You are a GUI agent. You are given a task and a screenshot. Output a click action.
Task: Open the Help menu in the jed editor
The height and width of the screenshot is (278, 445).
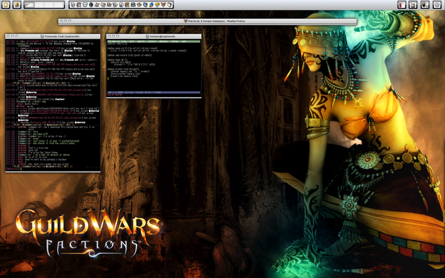(x=184, y=42)
